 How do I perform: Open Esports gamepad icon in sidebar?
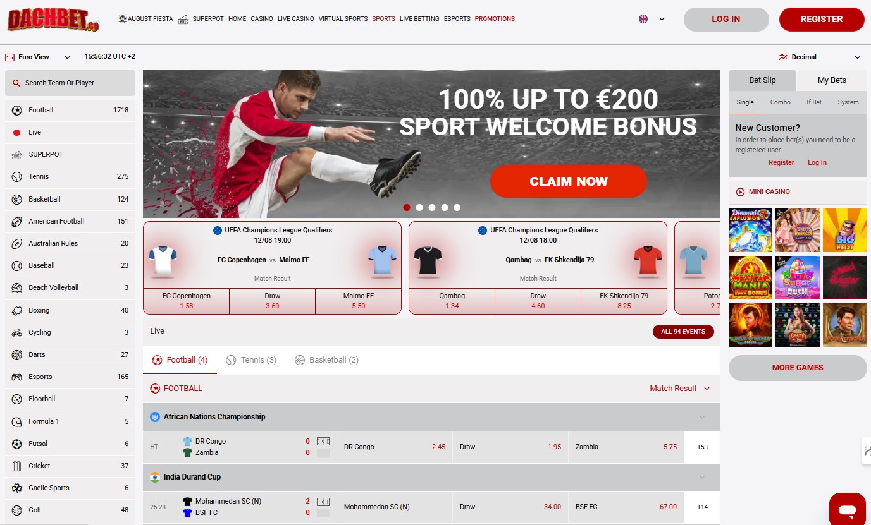(x=17, y=377)
